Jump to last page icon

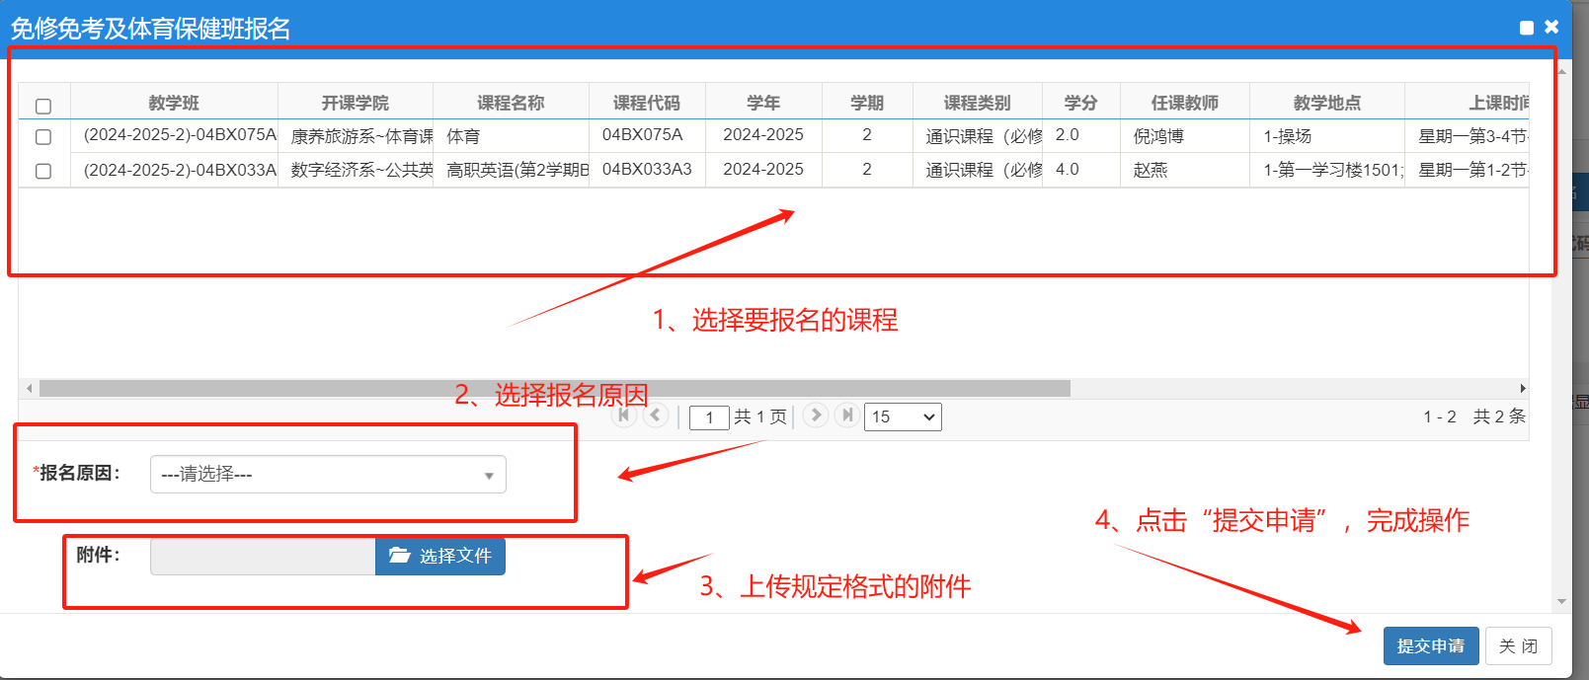(x=846, y=416)
